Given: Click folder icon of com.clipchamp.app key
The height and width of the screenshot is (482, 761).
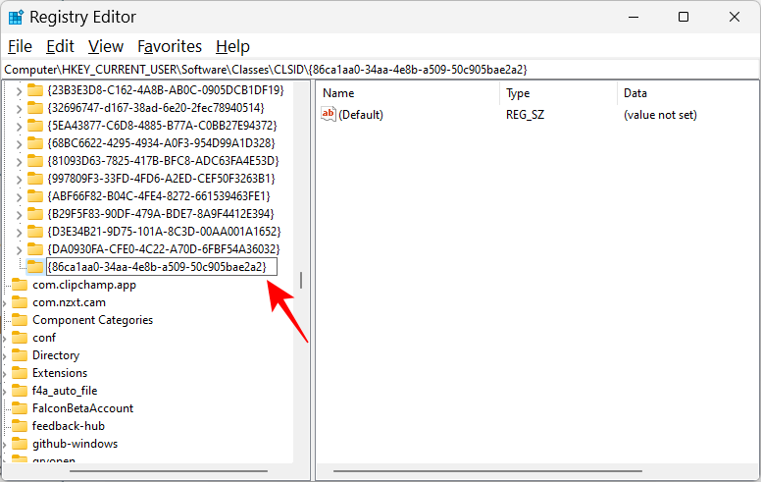Looking at the screenshot, I should click(x=19, y=285).
